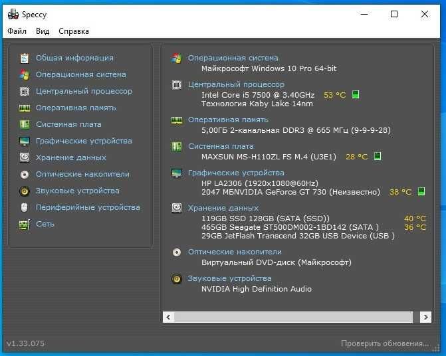Click the CPU chip icon in the summary pane

[x=177, y=84]
